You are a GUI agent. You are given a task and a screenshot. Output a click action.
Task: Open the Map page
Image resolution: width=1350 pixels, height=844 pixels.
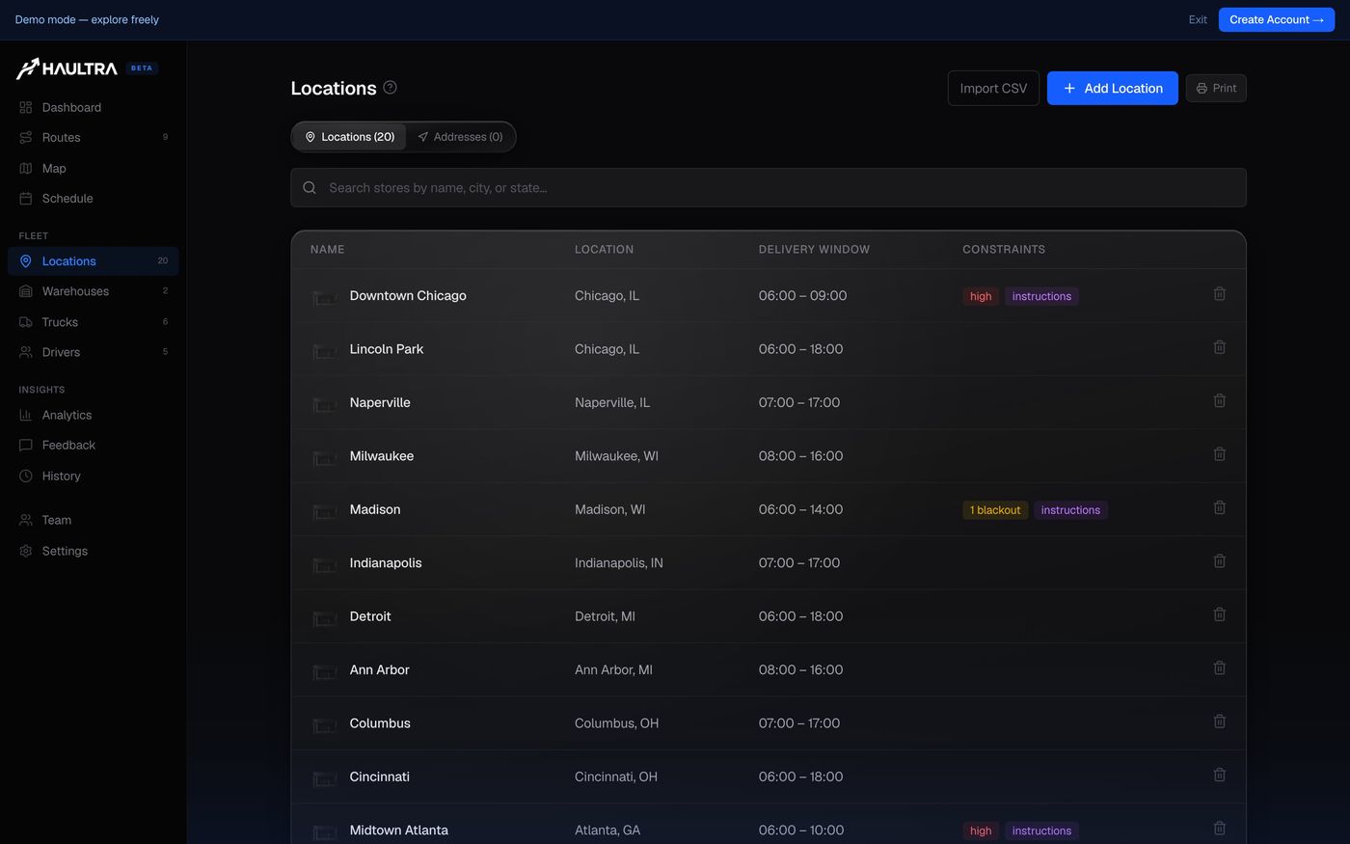93,168
